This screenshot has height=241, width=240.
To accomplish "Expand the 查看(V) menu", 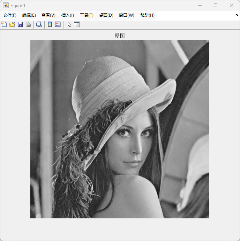I will click(x=48, y=15).
